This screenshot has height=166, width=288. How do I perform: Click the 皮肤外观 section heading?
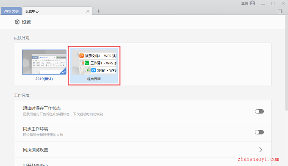click(22, 38)
